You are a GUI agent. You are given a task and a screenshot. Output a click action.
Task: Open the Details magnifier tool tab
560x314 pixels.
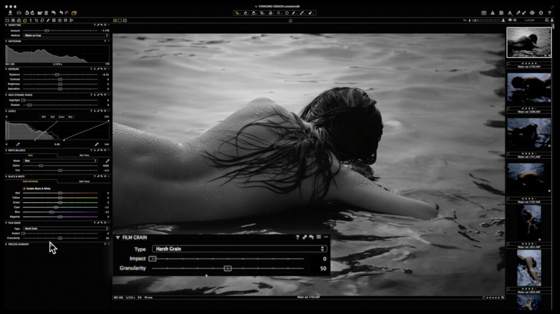42,20
